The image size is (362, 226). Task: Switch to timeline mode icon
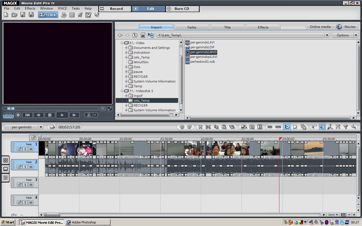(5, 178)
